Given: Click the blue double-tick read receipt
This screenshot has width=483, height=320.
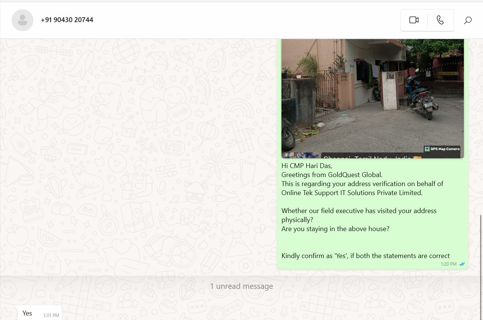Looking at the screenshot, I should point(462,264).
